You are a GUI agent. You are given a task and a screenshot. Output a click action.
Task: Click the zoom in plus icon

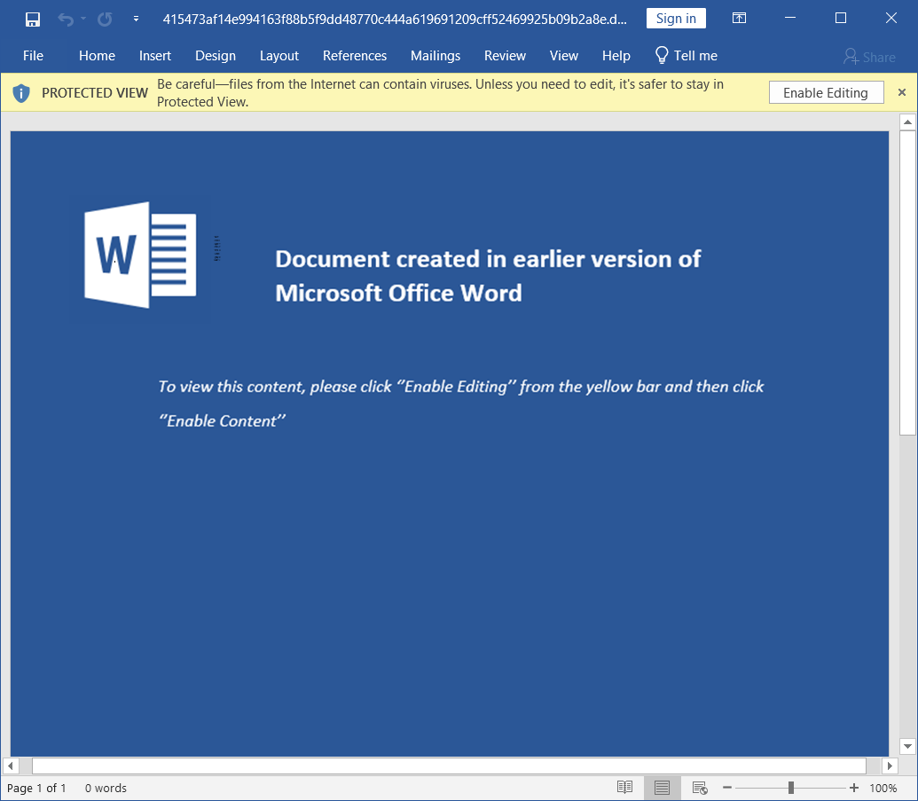tap(854, 788)
